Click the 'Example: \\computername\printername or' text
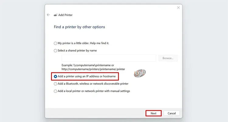Screen dimensions: 228x122 pyautogui.click(x=88, y=65)
